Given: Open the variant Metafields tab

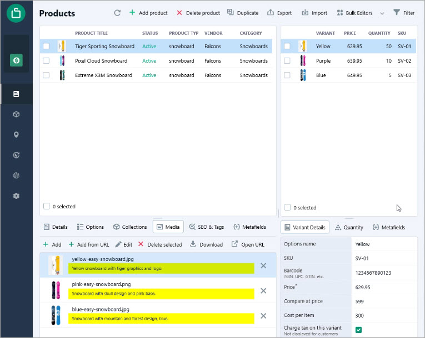Looking at the screenshot, I should pos(389,227).
